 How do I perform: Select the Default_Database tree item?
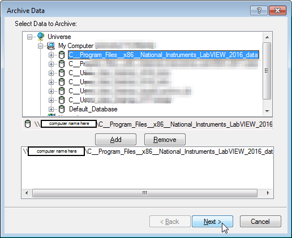pos(93,109)
